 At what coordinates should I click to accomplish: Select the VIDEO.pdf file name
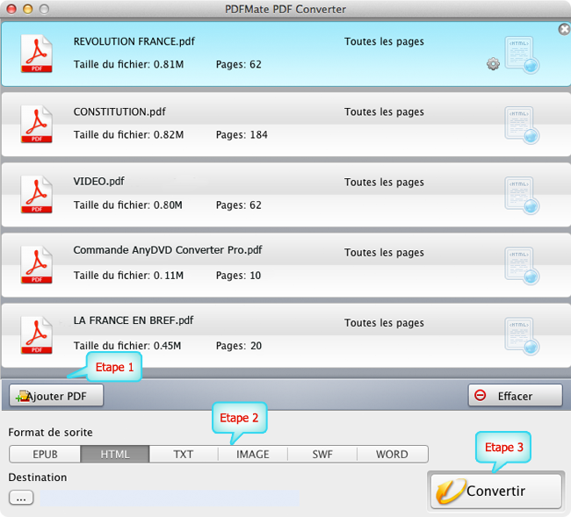(x=98, y=181)
